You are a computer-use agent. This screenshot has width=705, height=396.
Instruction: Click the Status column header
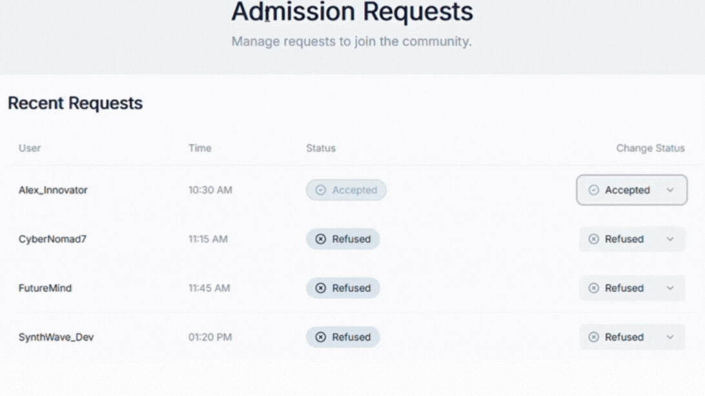(321, 148)
